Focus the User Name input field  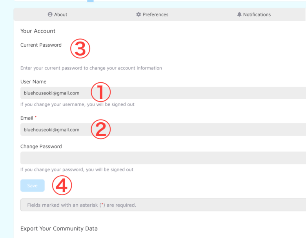pos(163,93)
